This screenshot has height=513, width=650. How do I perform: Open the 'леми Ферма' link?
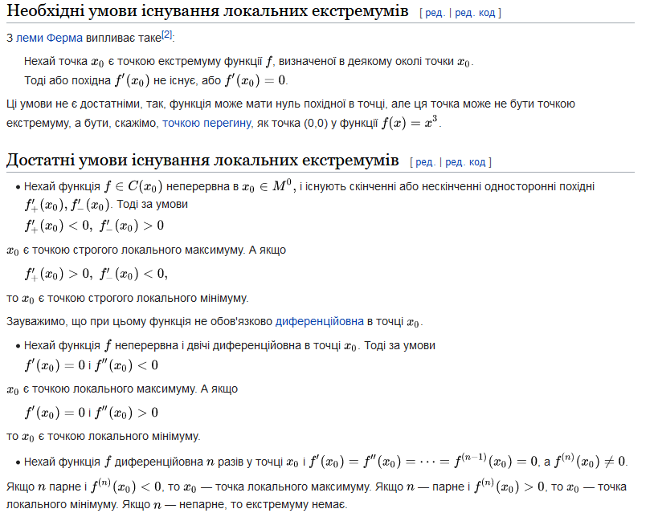49,38
